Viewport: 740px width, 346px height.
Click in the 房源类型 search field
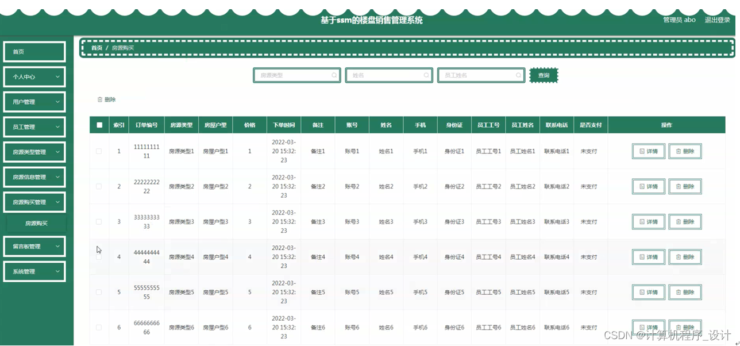(x=297, y=75)
